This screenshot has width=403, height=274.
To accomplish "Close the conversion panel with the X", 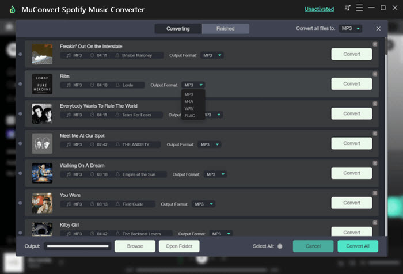I will click(x=378, y=29).
